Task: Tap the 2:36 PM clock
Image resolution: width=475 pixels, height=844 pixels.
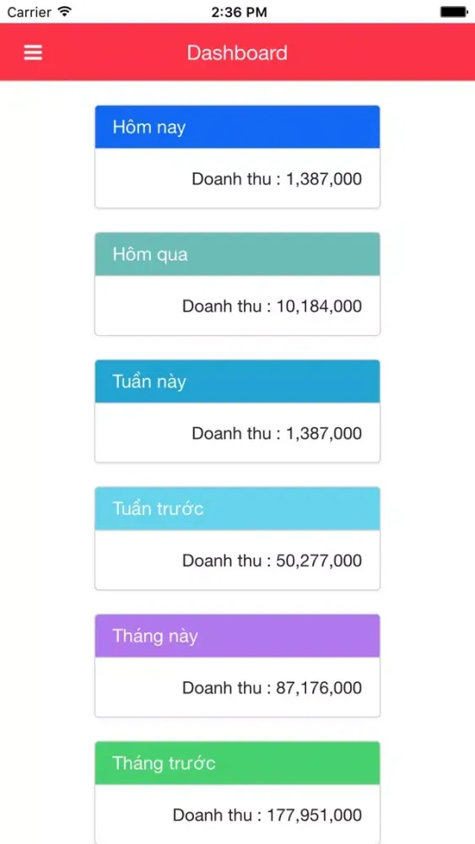Action: coord(239,12)
